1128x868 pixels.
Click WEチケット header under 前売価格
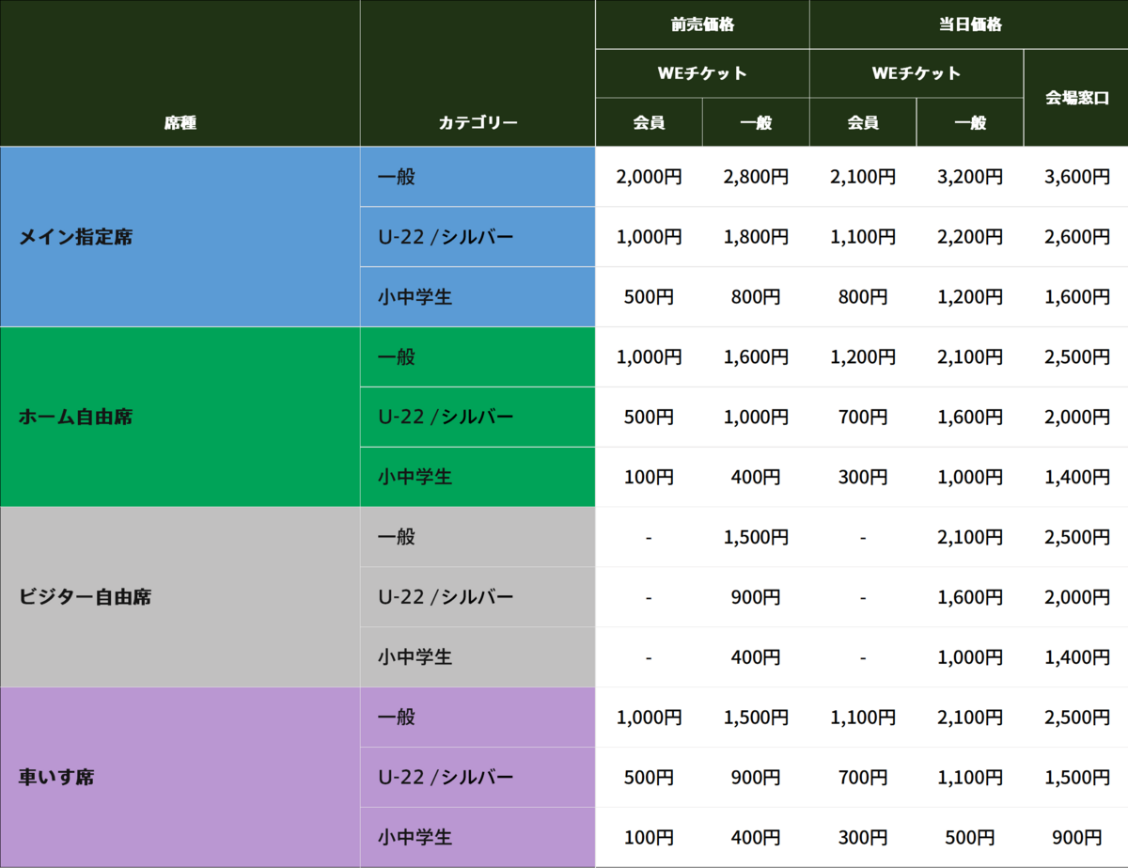(702, 73)
